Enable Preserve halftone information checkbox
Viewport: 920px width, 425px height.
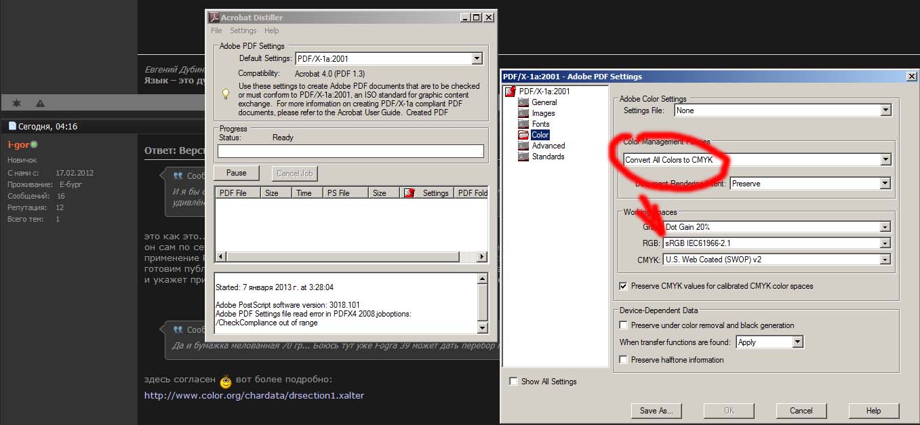tap(624, 360)
